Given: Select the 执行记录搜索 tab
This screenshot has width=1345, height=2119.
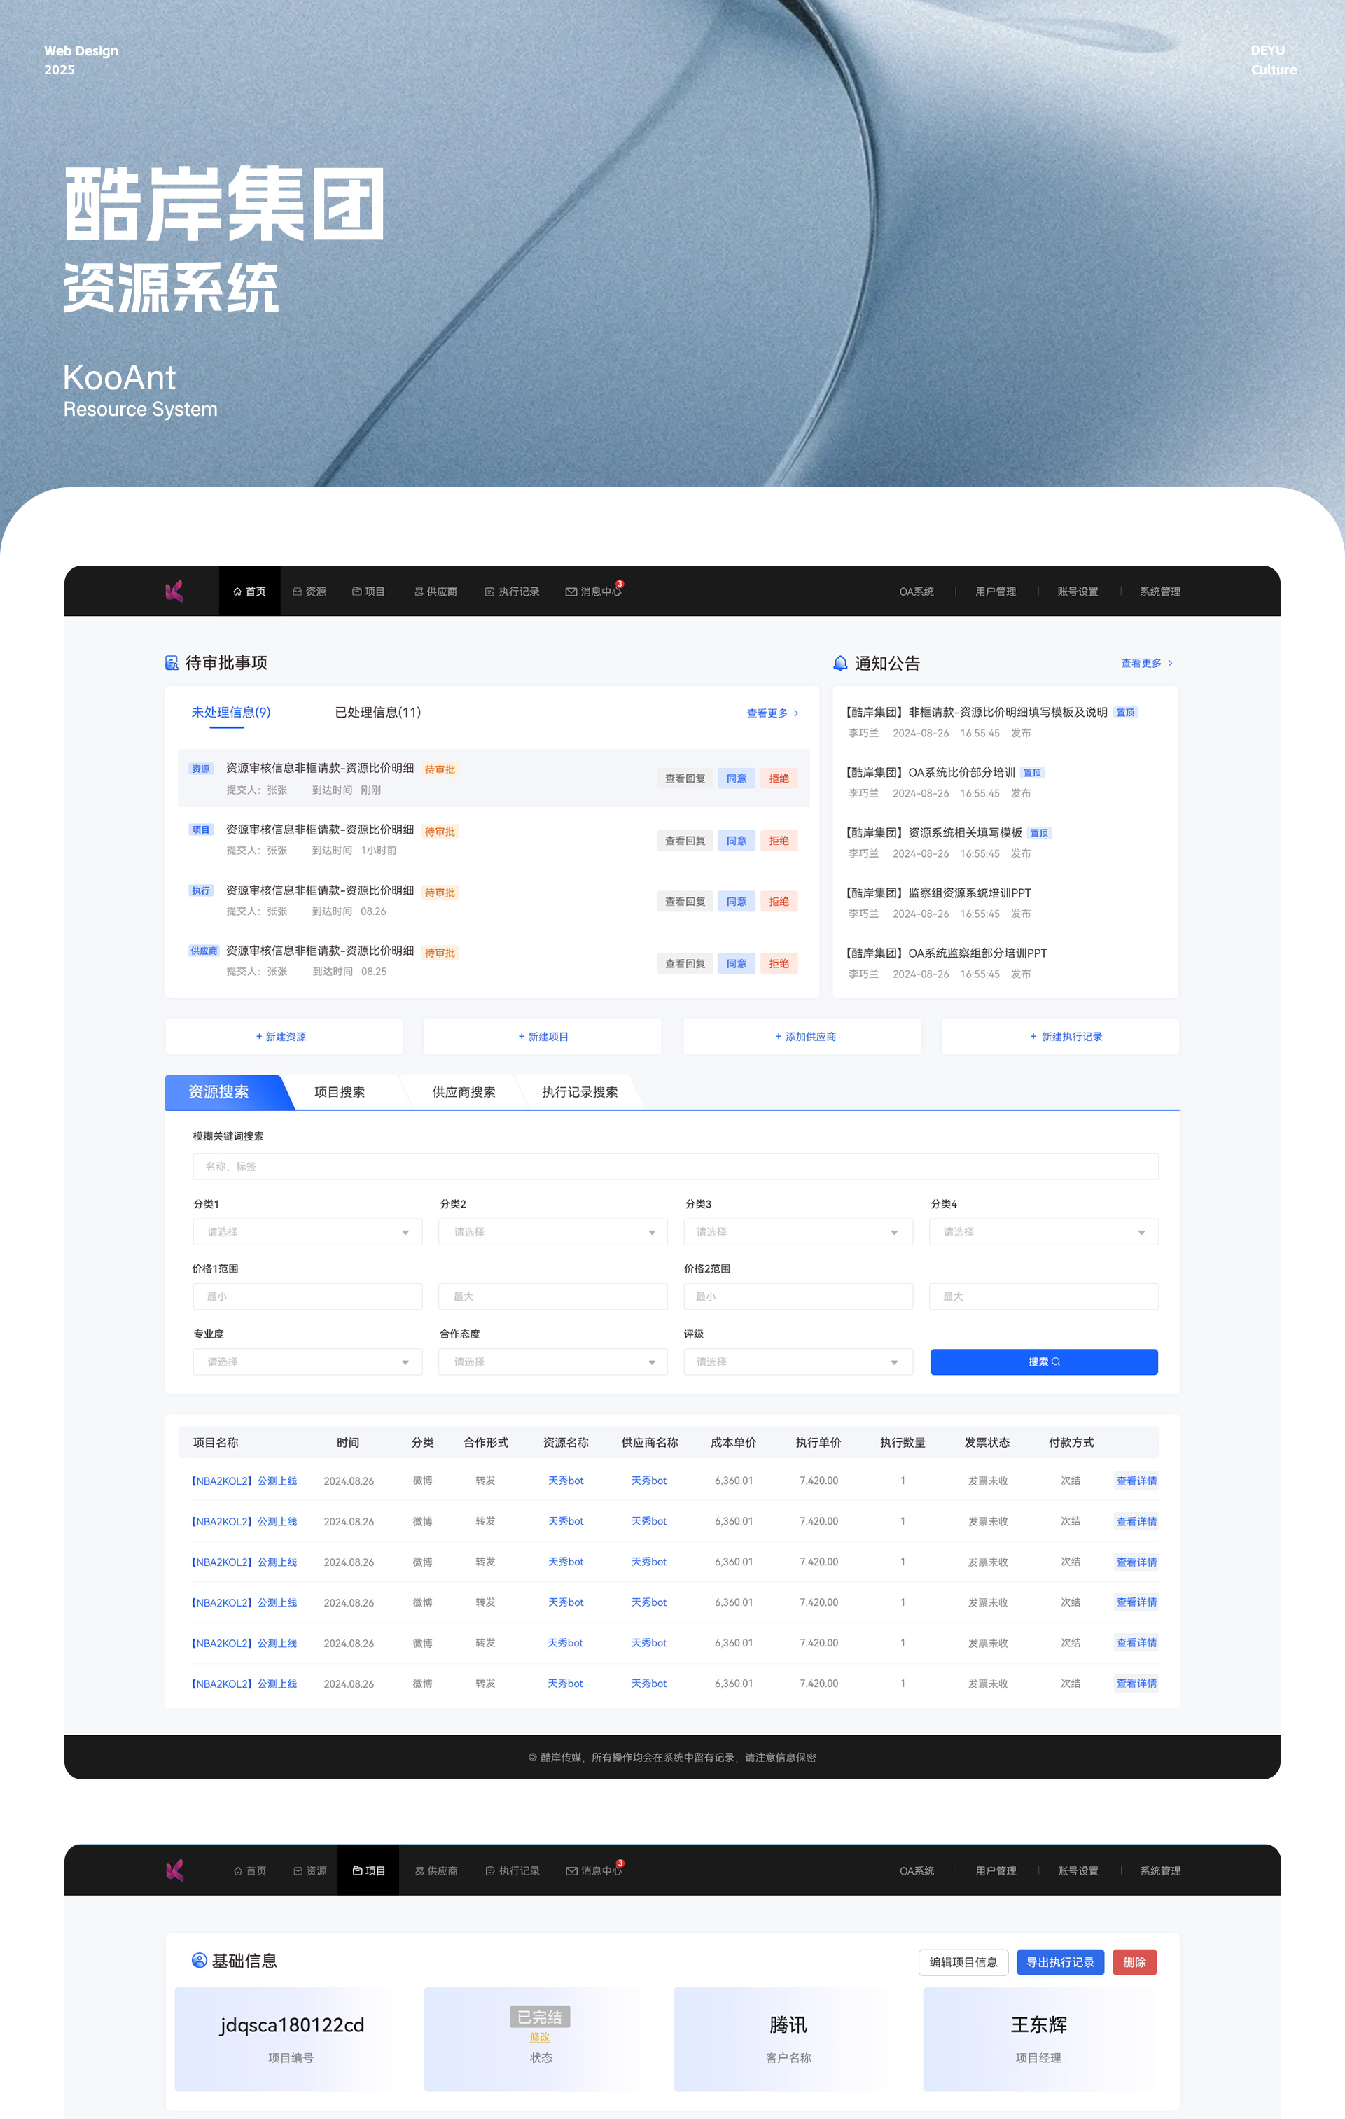Looking at the screenshot, I should click(x=579, y=1092).
